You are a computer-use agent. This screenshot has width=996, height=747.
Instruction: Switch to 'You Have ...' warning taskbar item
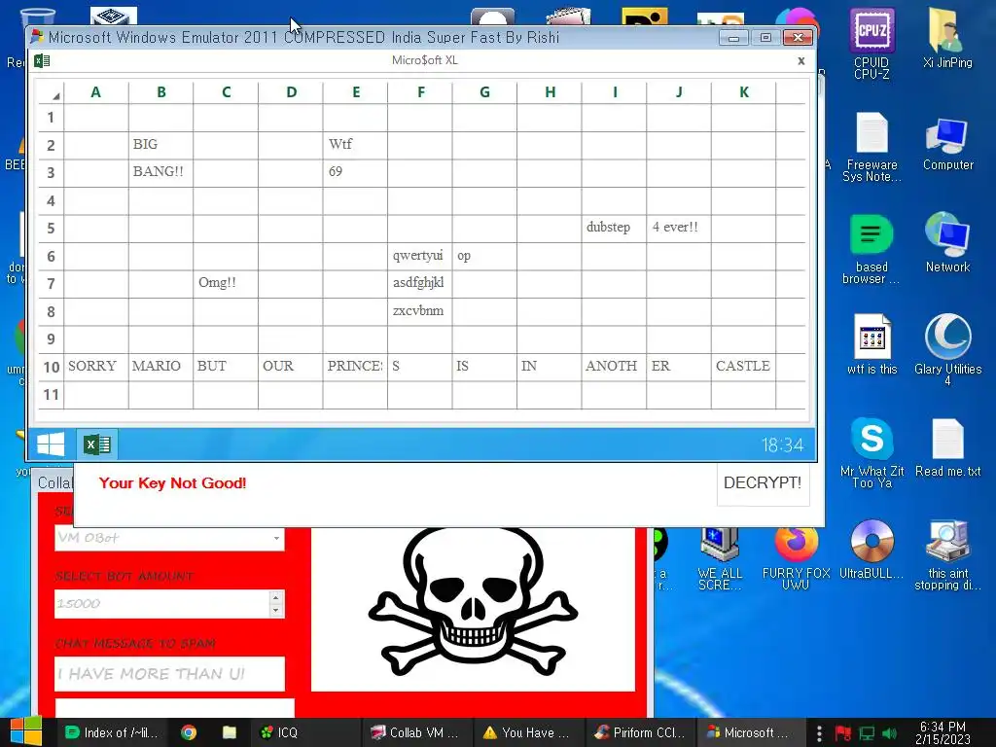527,732
